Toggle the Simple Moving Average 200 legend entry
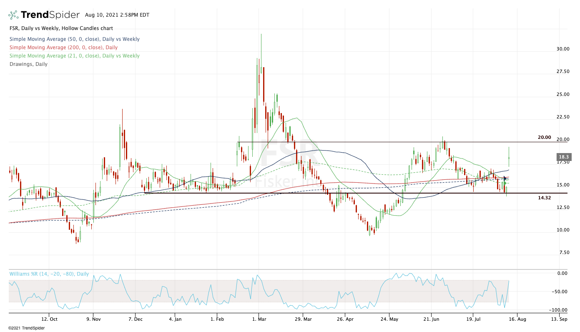Viewport: 580px width, 332px height. [x=63, y=48]
